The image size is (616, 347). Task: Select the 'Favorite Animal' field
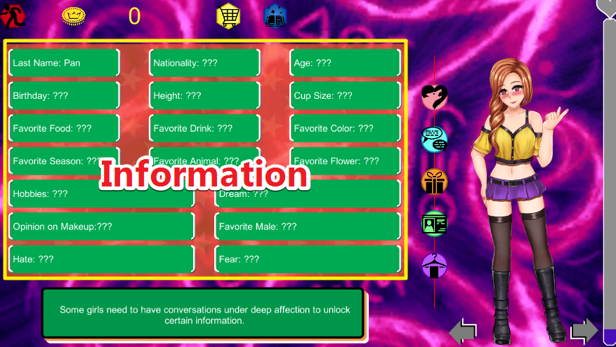point(204,161)
